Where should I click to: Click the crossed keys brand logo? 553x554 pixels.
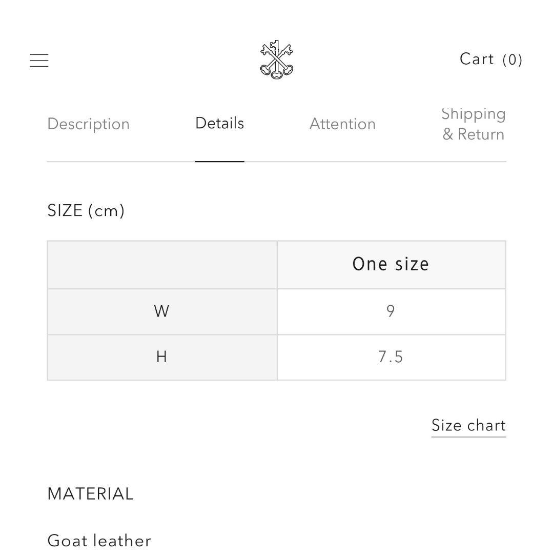(x=277, y=60)
